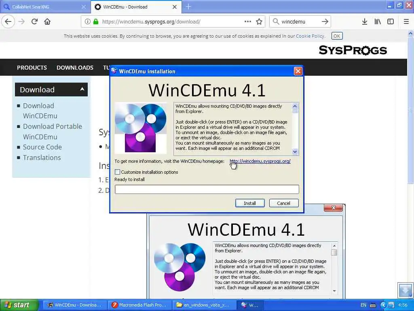This screenshot has width=414, height=311.
Task: Close the WinCDEmu installation dialog
Action: coord(298,71)
